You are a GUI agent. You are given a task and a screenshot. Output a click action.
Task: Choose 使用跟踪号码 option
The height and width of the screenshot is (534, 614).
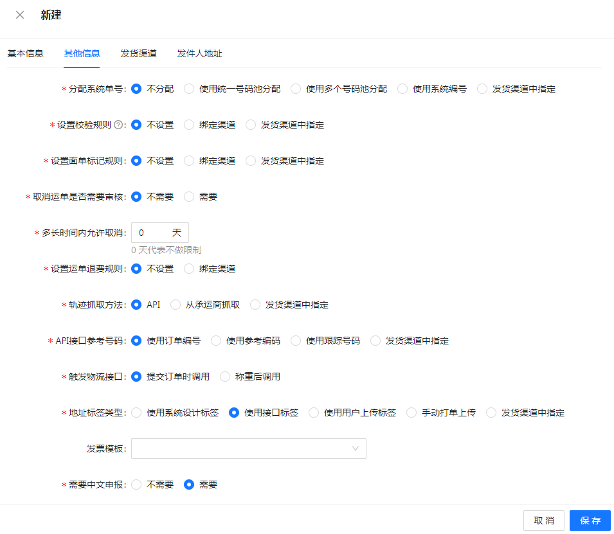(x=296, y=341)
